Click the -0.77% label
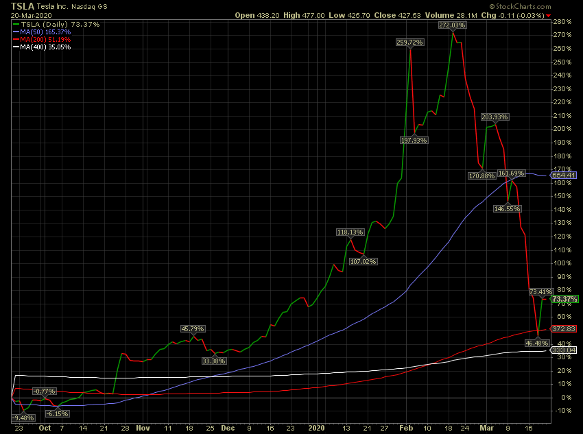Viewport: 583px width, 434px height. point(45,391)
